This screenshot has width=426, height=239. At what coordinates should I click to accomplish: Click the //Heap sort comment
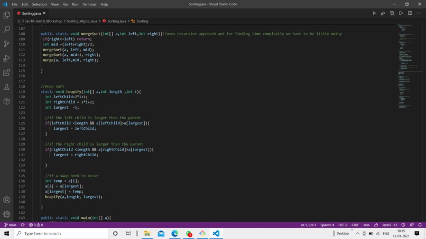point(52,87)
